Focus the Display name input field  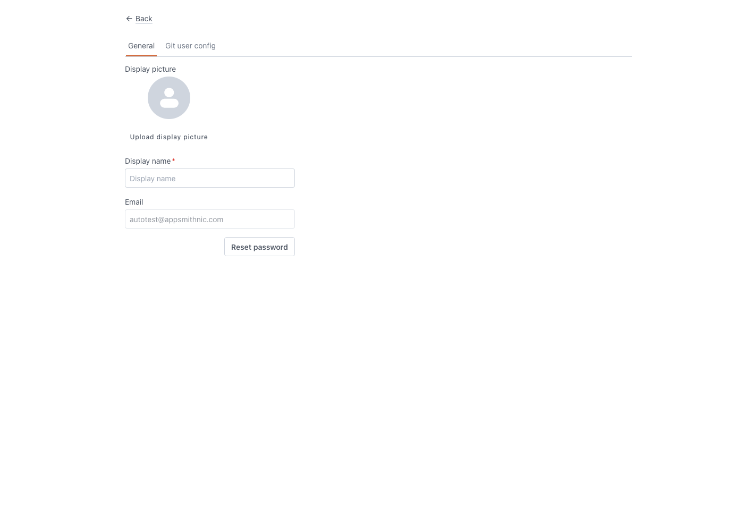210,178
